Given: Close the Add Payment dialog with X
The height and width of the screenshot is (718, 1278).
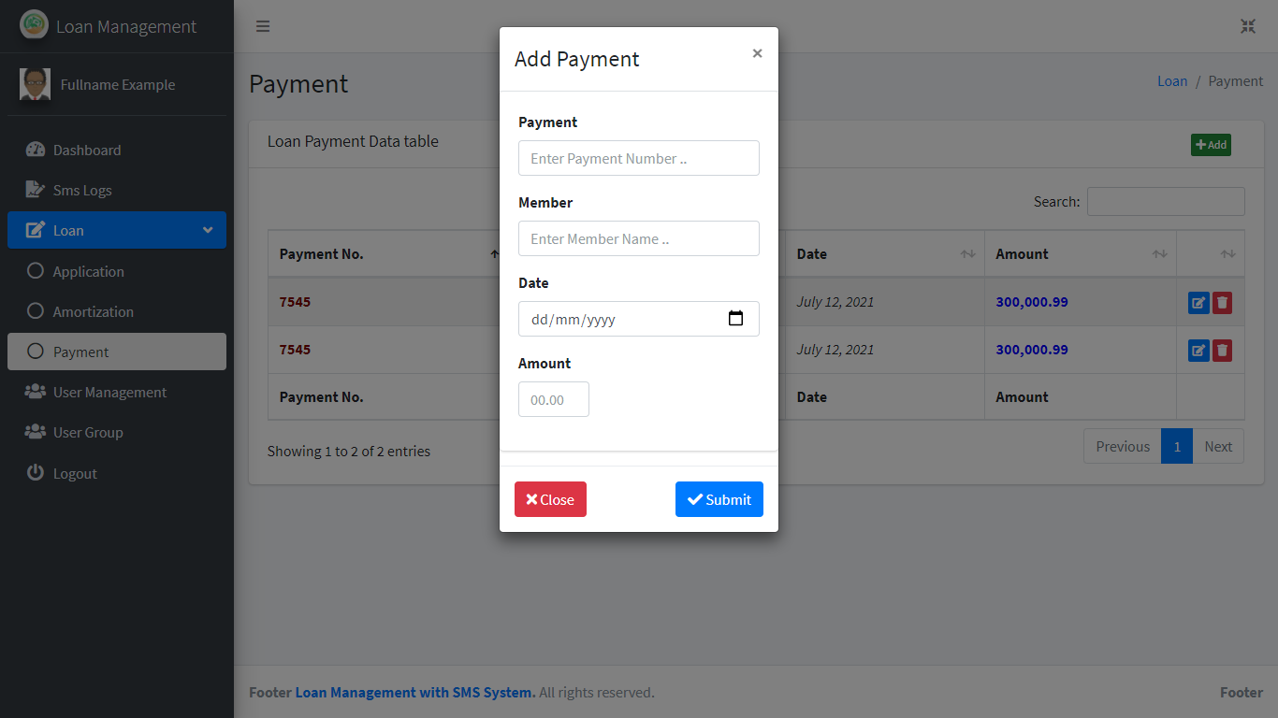Looking at the screenshot, I should click(x=757, y=53).
